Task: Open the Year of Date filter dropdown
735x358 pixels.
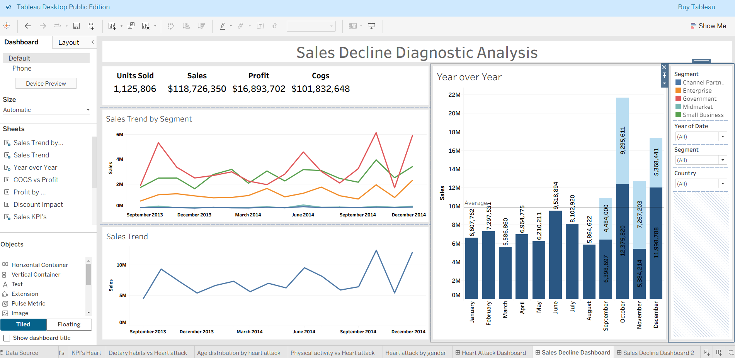Action: coord(701,137)
